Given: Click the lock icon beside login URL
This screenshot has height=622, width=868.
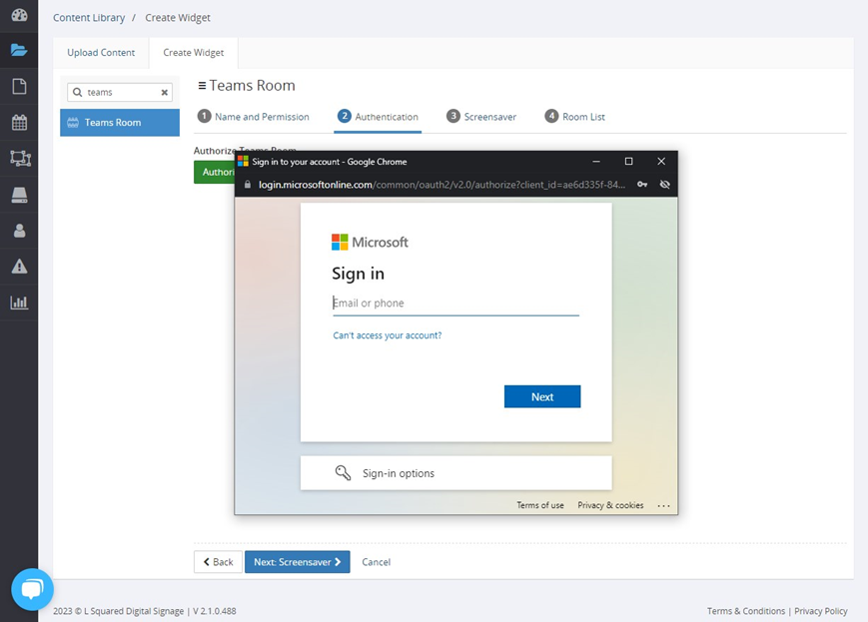Looking at the screenshot, I should (x=248, y=185).
